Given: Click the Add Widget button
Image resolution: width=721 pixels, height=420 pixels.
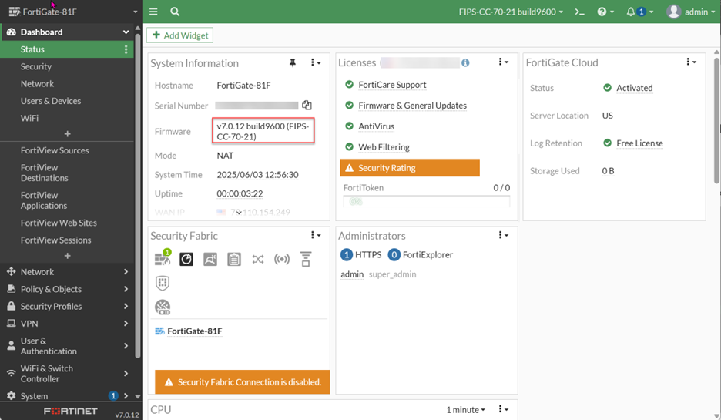Looking at the screenshot, I should (180, 35).
